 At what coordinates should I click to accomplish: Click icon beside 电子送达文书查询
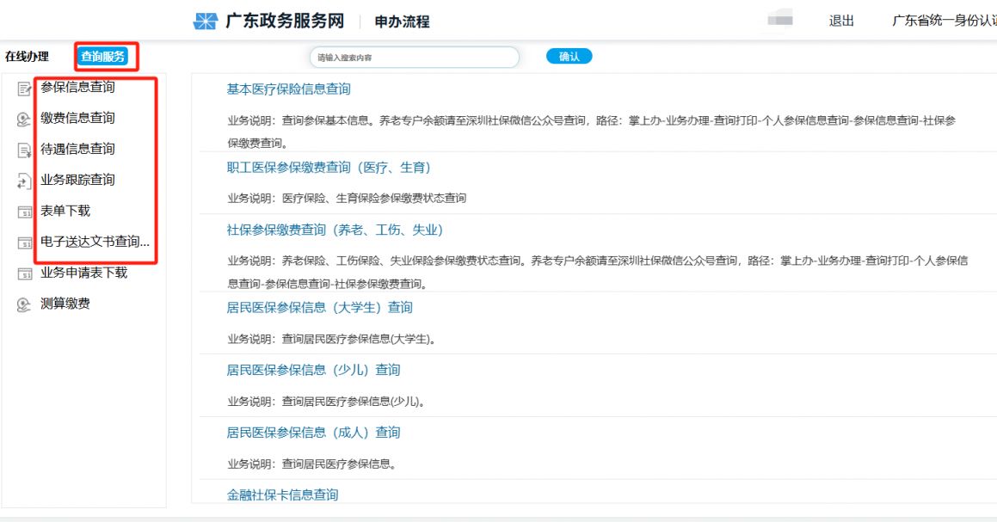pyautogui.click(x=24, y=243)
